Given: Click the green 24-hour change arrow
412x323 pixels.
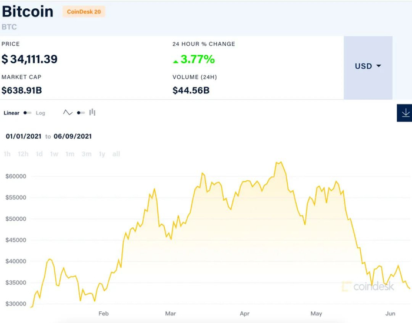Looking at the screenshot, I should click(175, 60).
